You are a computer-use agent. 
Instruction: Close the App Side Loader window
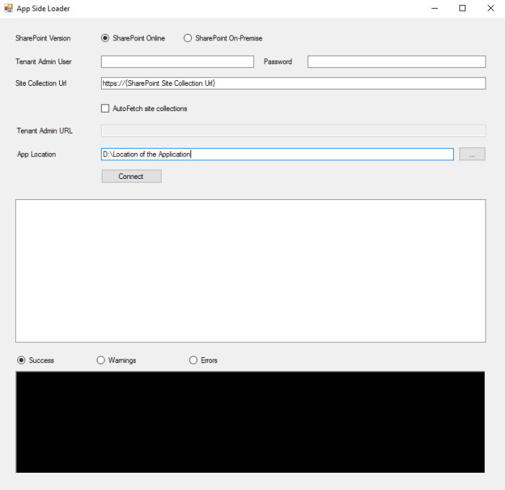tap(489, 8)
